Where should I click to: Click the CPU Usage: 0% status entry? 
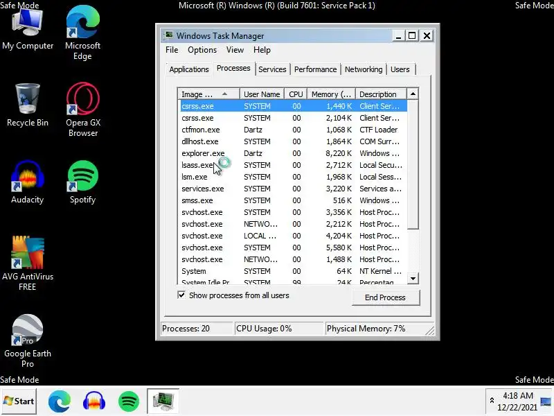click(279, 328)
